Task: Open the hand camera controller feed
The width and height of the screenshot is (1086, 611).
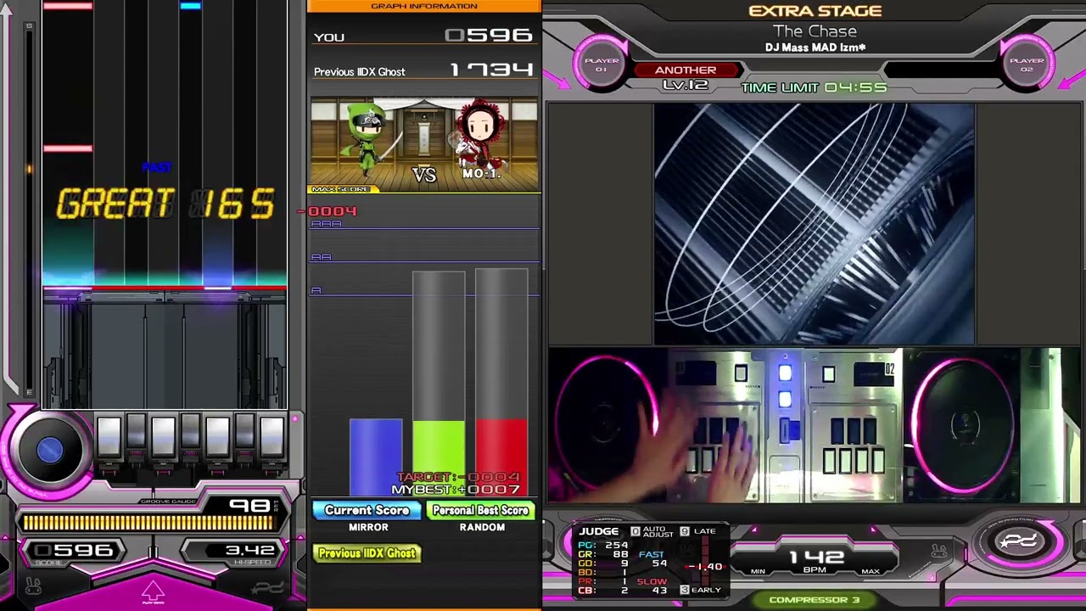Action: [814, 425]
